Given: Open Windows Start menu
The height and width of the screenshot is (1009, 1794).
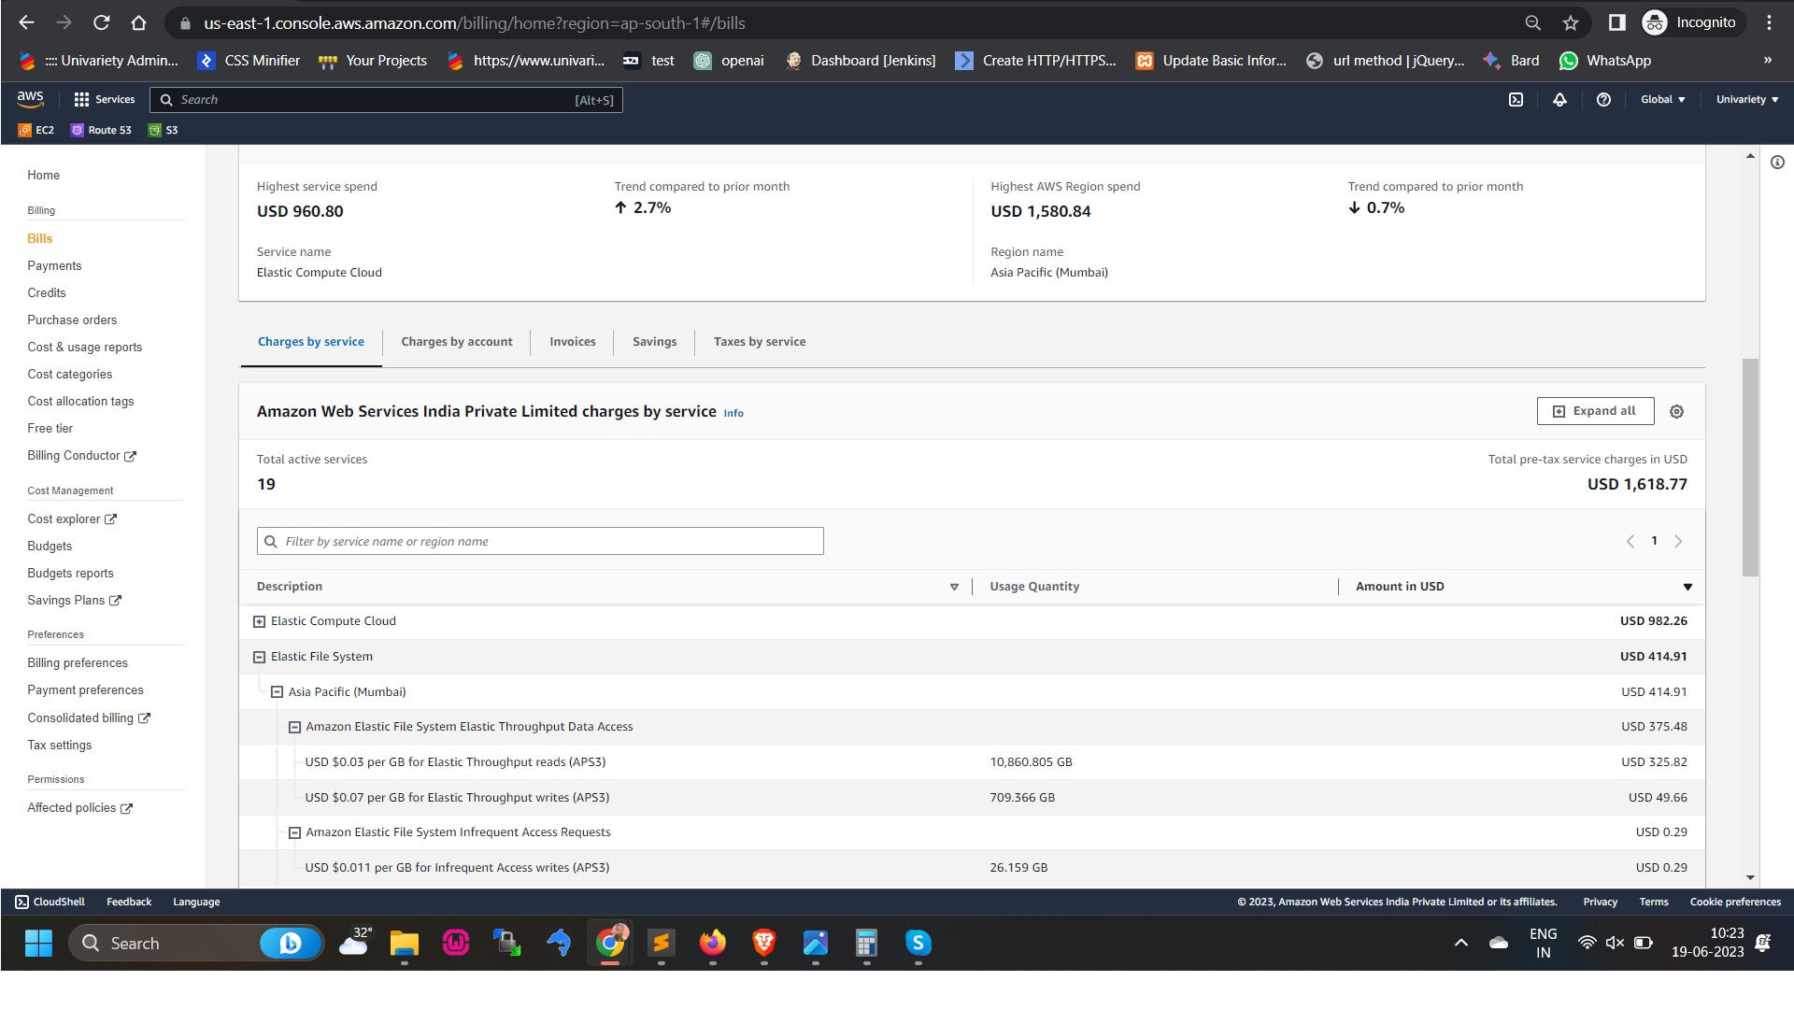Looking at the screenshot, I should (x=38, y=943).
